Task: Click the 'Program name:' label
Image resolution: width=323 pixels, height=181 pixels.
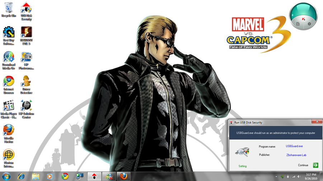Action: [x=267, y=147]
